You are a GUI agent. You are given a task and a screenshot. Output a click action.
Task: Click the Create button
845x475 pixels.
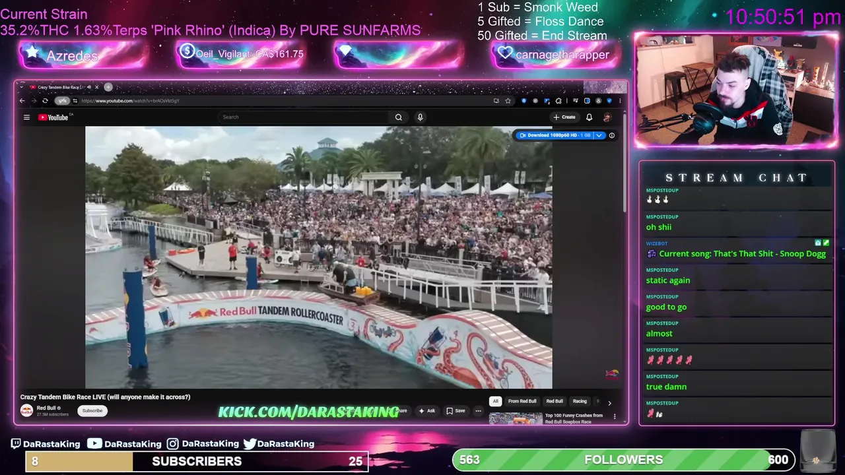[x=564, y=117]
